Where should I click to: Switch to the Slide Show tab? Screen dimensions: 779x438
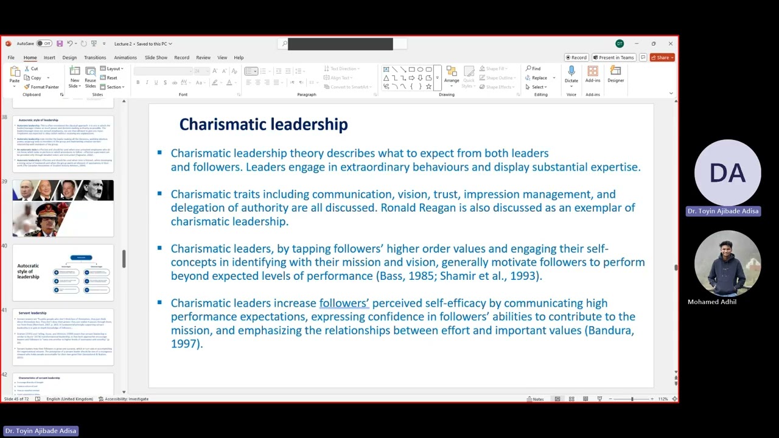(x=156, y=58)
